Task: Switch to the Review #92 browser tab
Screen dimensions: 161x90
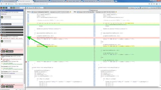Action: pyautogui.click(x=25, y=1)
